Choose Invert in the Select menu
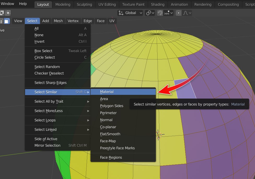This screenshot has height=179, width=255. (x=58, y=41)
